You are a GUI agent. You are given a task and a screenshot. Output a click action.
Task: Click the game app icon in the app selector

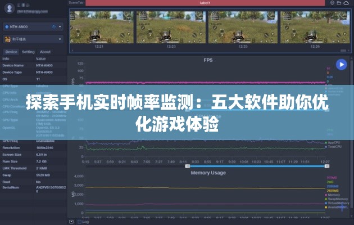(6, 39)
